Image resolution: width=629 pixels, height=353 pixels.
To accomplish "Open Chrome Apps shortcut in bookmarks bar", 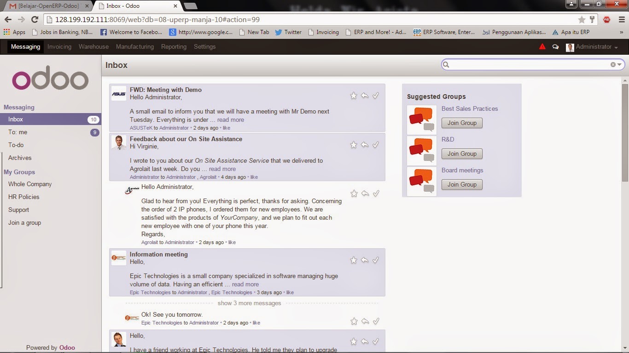I will (x=14, y=32).
